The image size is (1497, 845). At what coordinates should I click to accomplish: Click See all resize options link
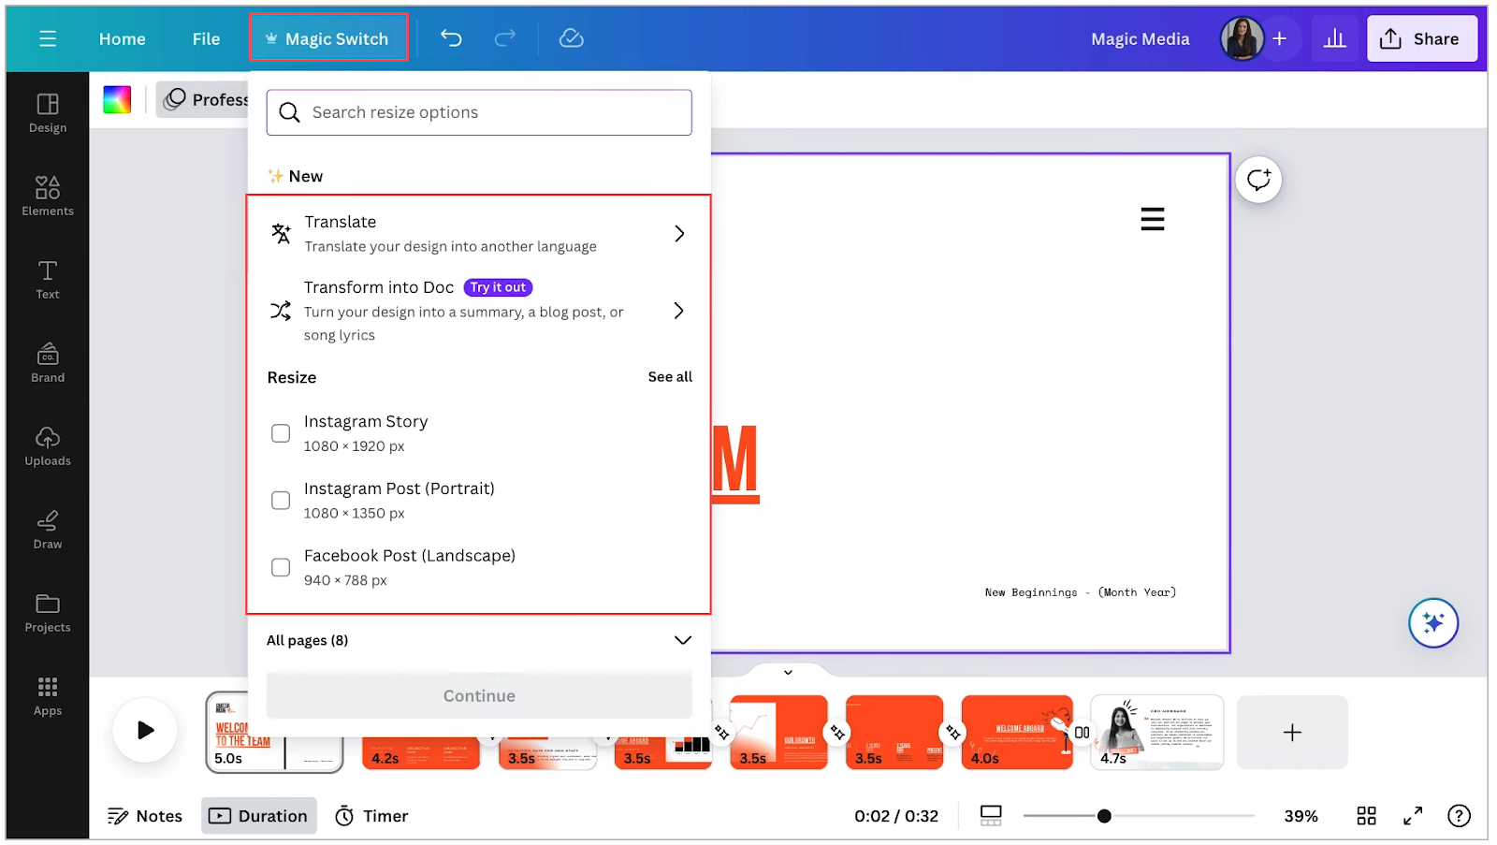coord(670,377)
